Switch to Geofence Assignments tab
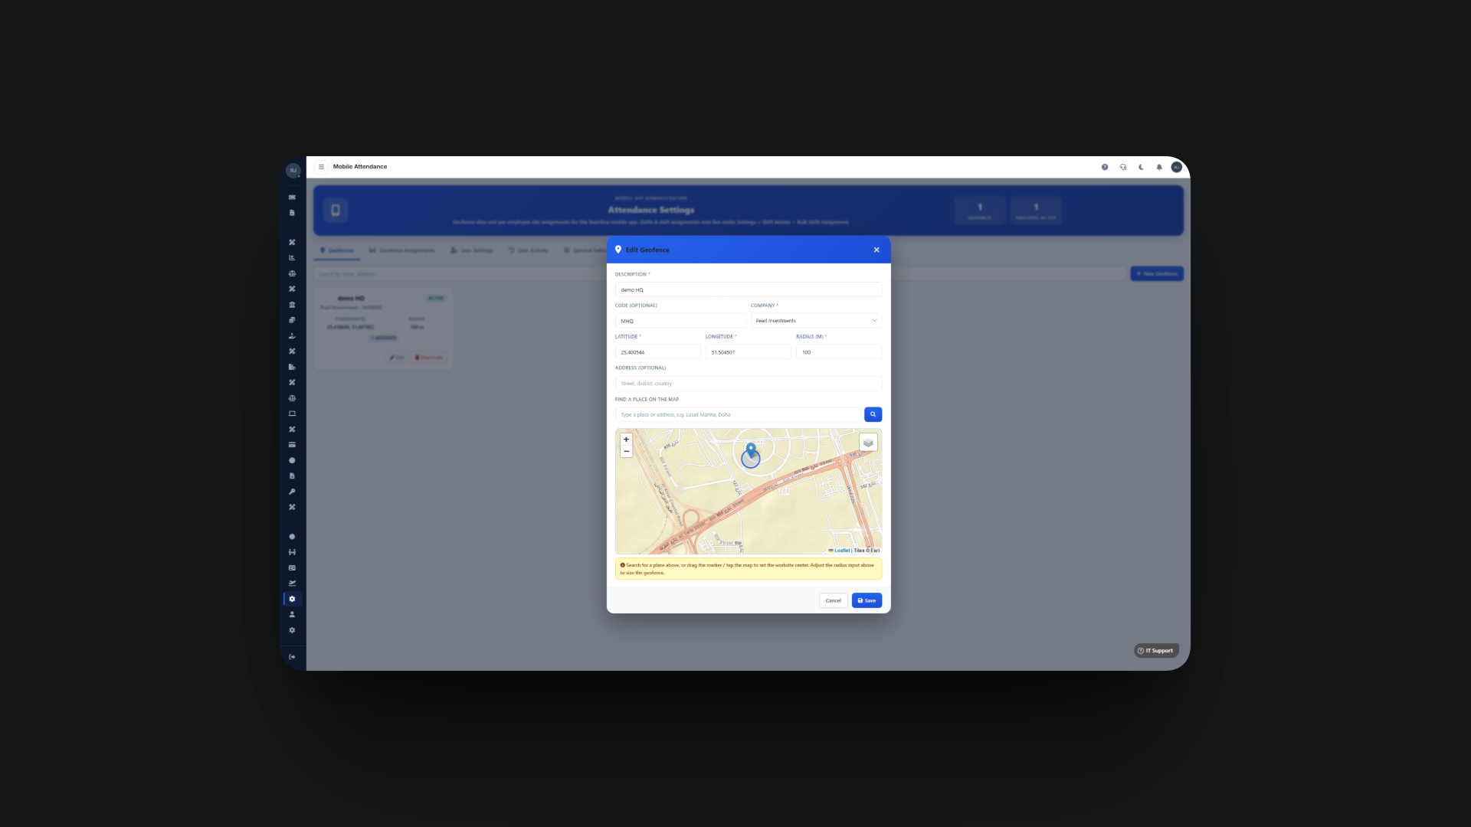 pos(402,250)
